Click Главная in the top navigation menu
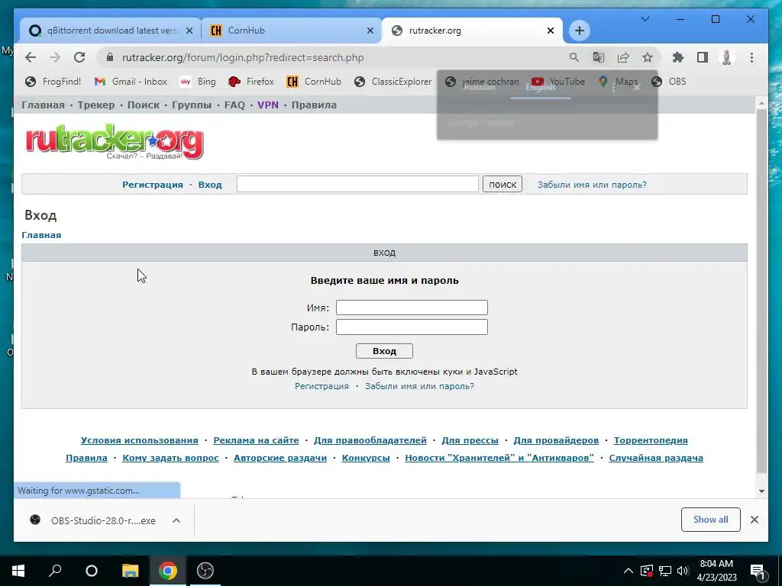 [x=43, y=105]
